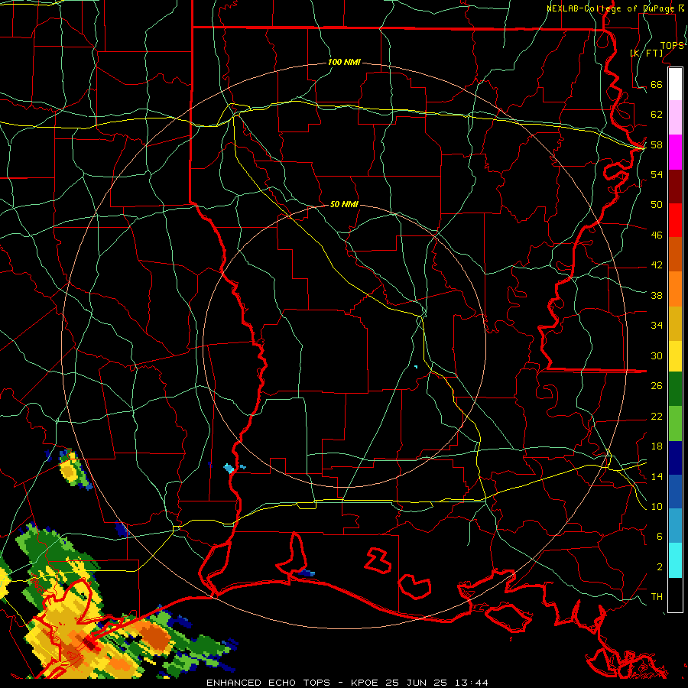The width and height of the screenshot is (688, 688).
Task: Click the "50" legend value
Action: click(x=657, y=205)
